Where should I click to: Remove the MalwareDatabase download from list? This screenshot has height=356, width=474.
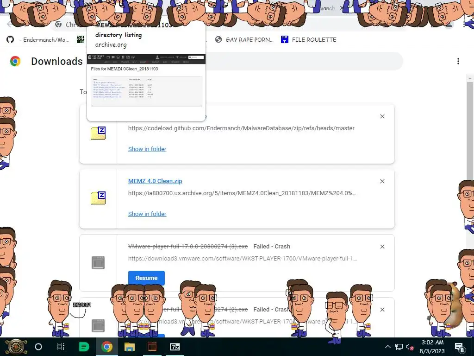click(382, 116)
